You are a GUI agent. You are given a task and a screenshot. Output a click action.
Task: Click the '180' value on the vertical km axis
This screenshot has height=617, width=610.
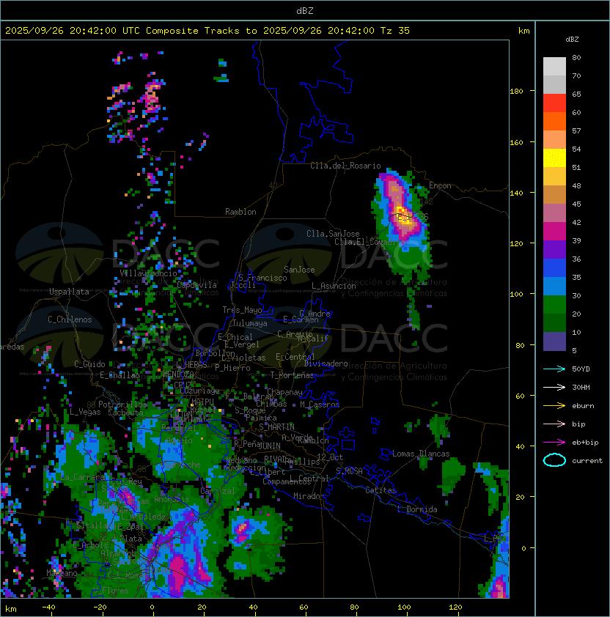coord(516,92)
